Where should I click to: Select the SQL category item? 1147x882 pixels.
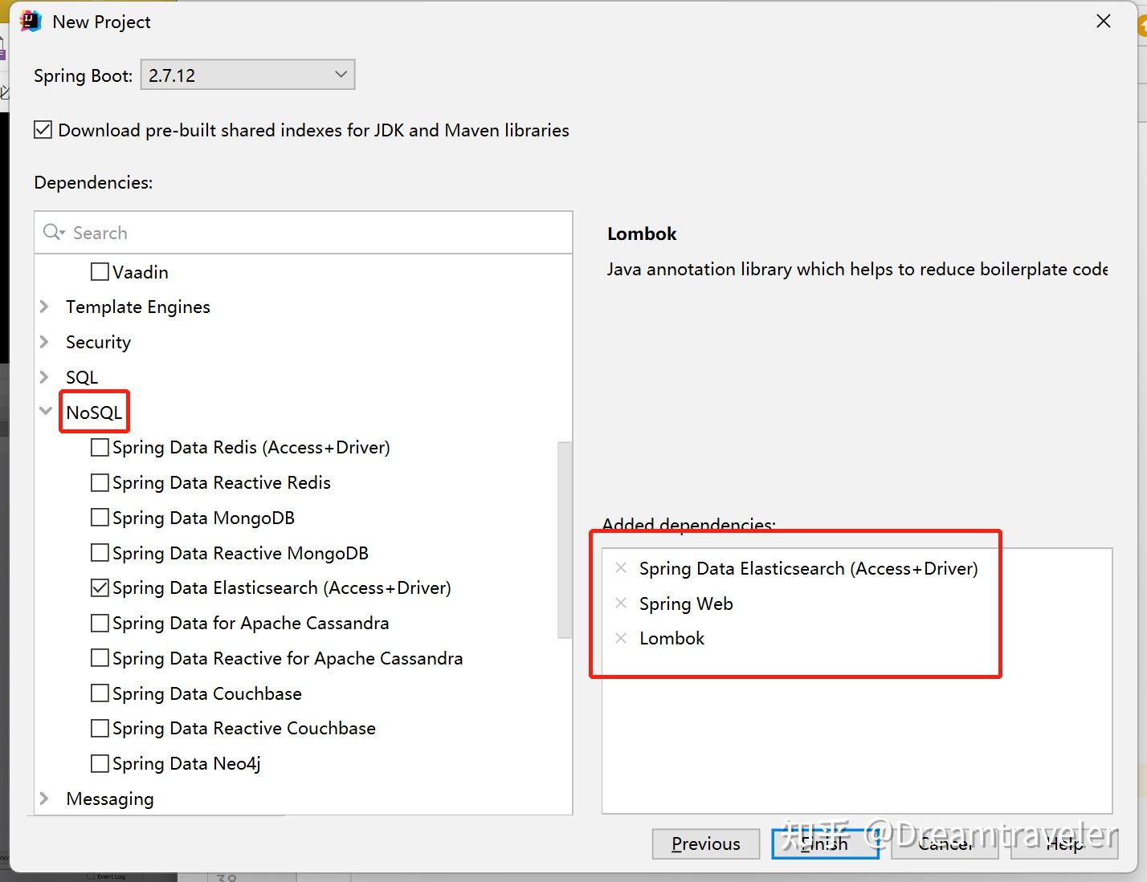tap(82, 377)
